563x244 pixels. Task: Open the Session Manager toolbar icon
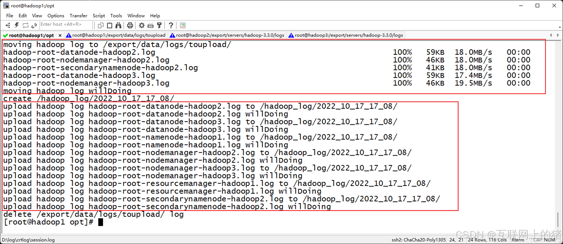click(x=7, y=26)
